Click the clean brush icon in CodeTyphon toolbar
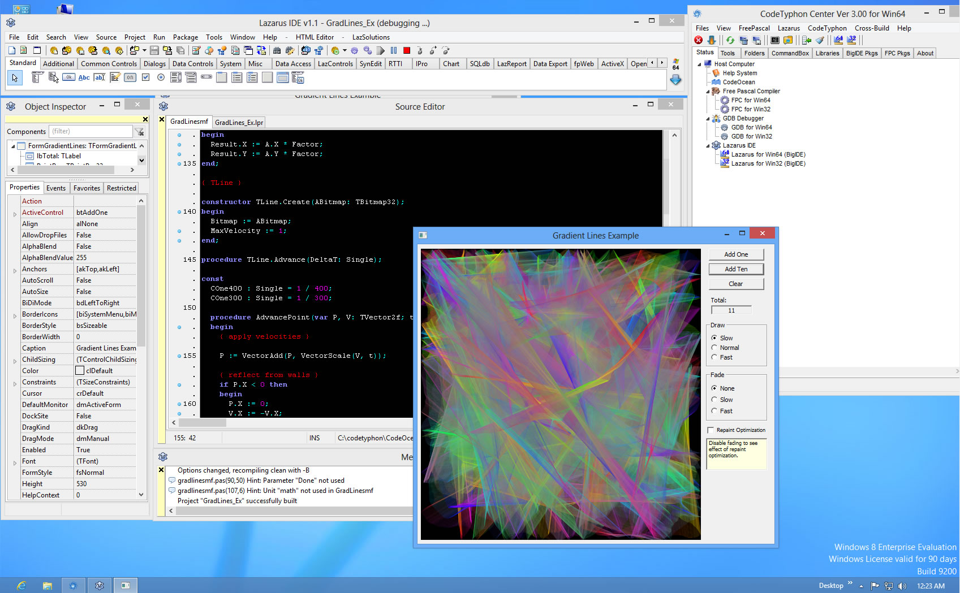Viewport: 960px width, 593px height. tap(820, 40)
